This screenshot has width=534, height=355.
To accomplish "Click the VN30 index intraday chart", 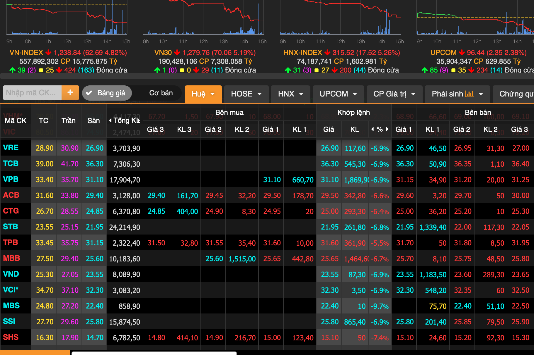I will (203, 18).
